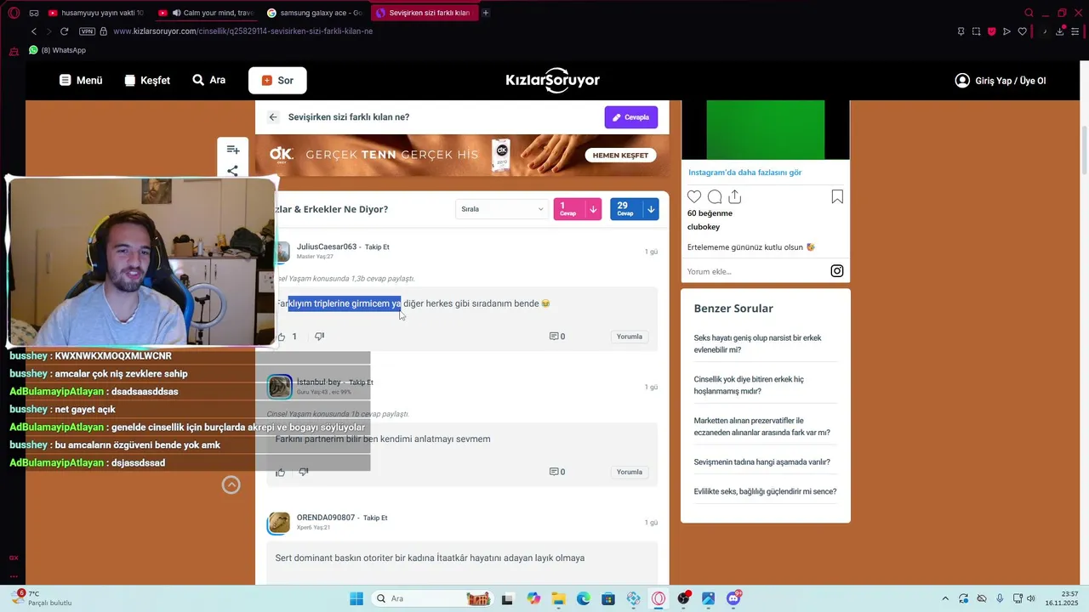Click the browser reload icon
1089x612 pixels.
point(64,31)
